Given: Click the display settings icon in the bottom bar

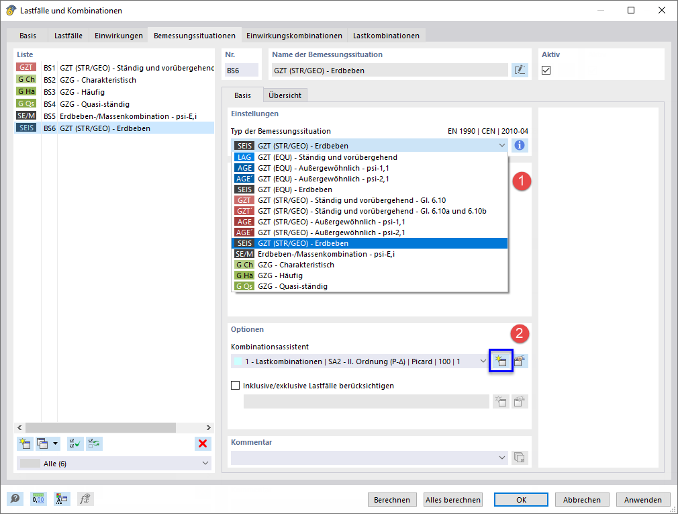Looking at the screenshot, I should [61, 499].
